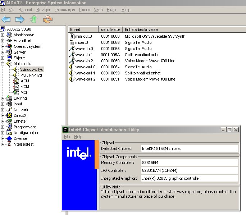Image resolution: width=246 pixels, height=215 pixels.
Task: Select the Ytelsestest hourglass icon
Action: click(9, 144)
